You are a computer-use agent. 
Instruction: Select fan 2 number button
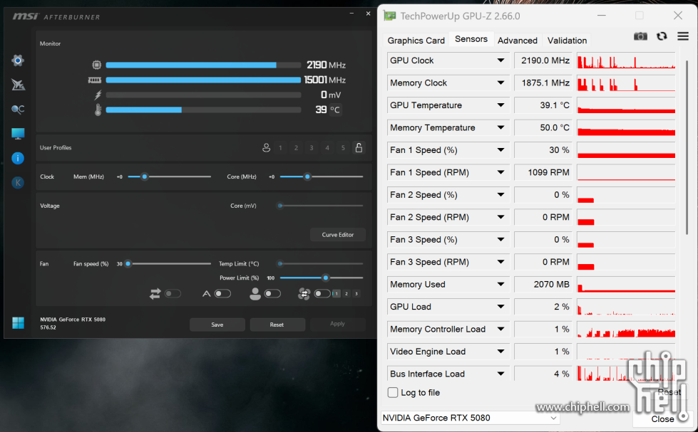coord(347,293)
